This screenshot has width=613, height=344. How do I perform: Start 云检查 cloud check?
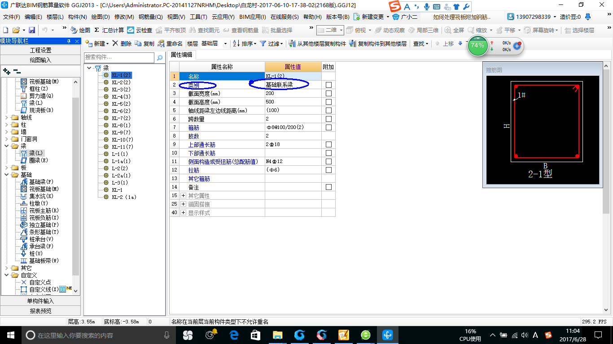(x=140, y=30)
